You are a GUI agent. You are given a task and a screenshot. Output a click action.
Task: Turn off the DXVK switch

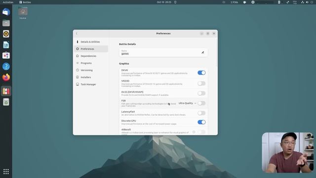[201, 73]
